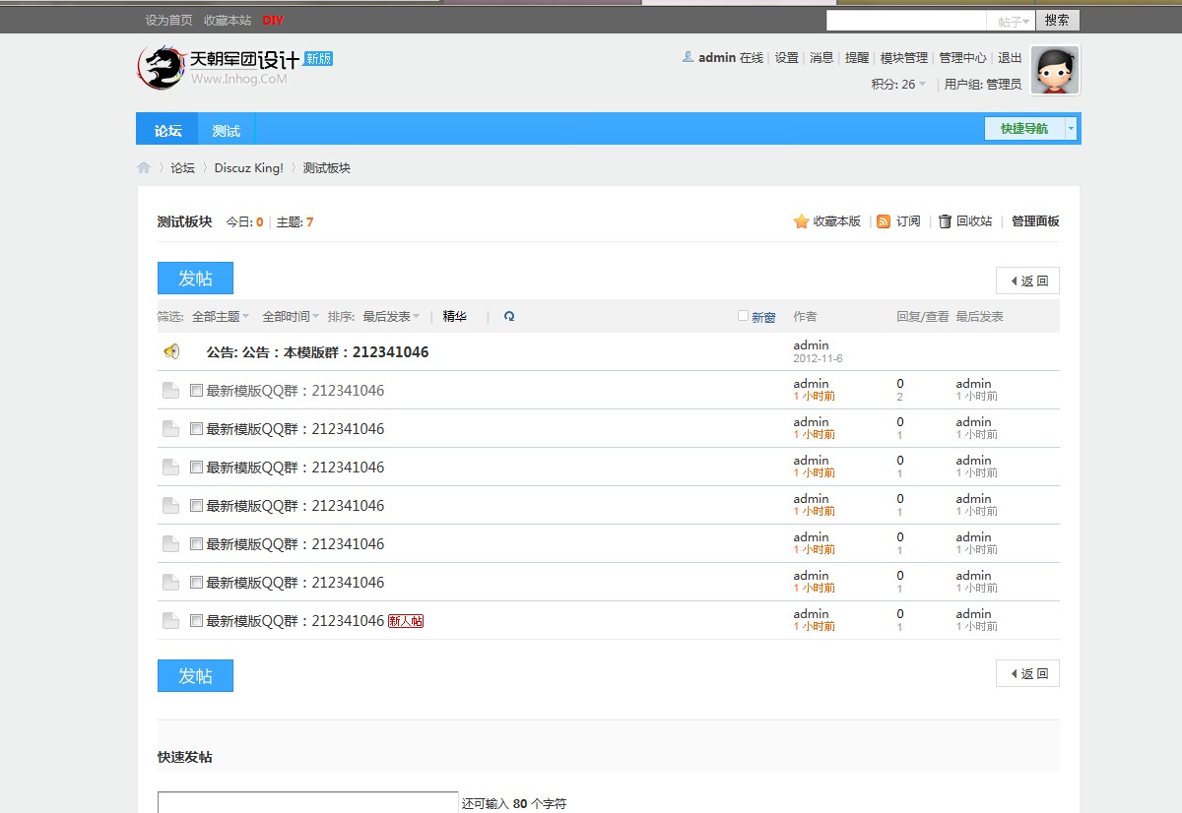Select the 论坛 navigation tab

[x=167, y=130]
